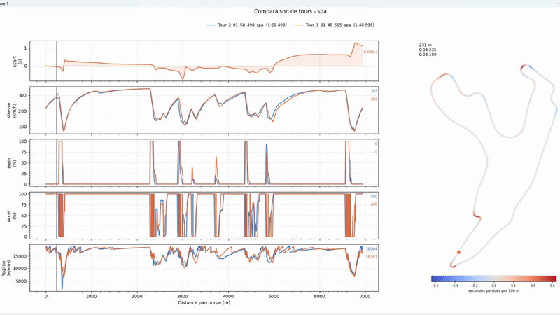Viewport: 560px width, 315px height.
Task: Click the orange speed value '289'
Action: click(x=374, y=99)
